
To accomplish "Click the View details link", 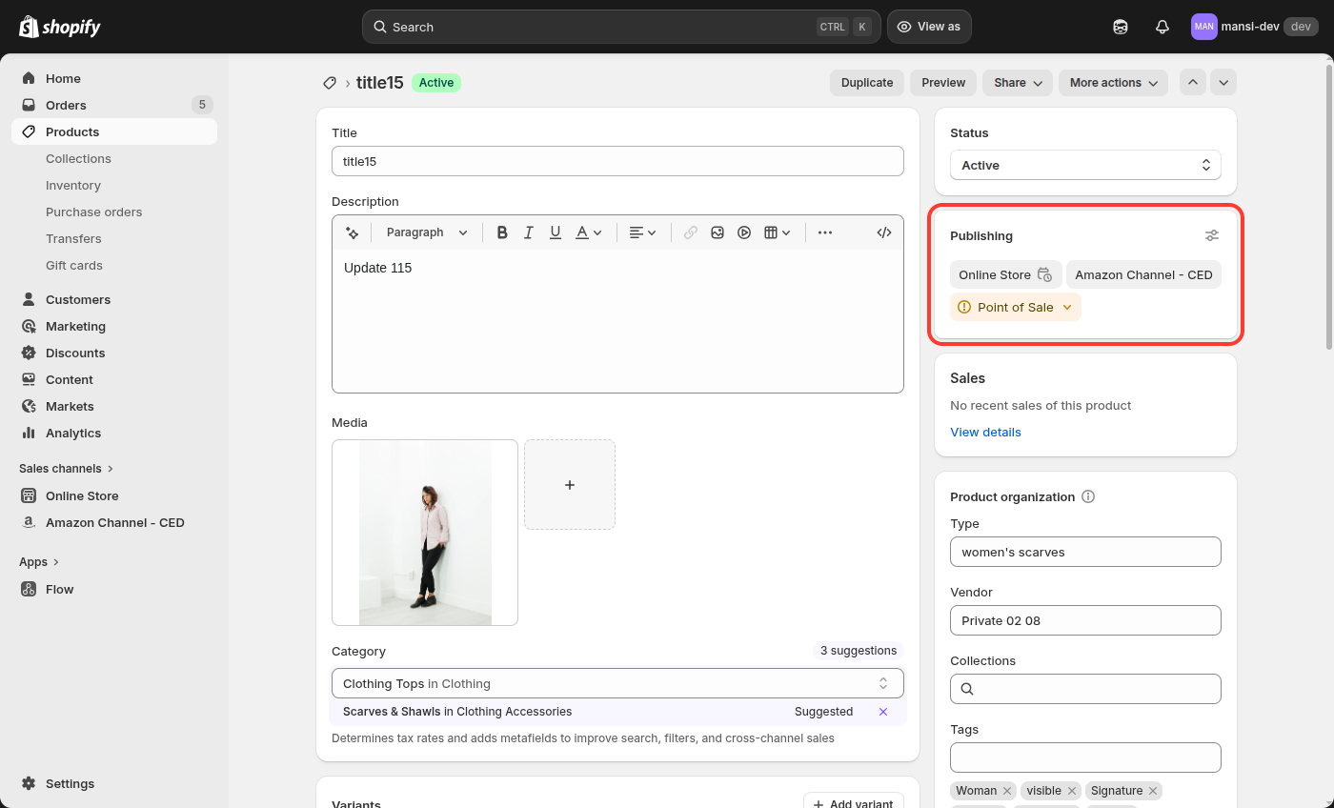I will click(x=985, y=432).
